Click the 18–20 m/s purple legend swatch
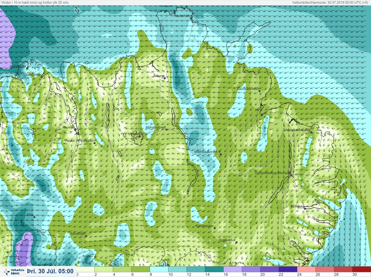The image size is (371, 277). (x=251, y=269)
